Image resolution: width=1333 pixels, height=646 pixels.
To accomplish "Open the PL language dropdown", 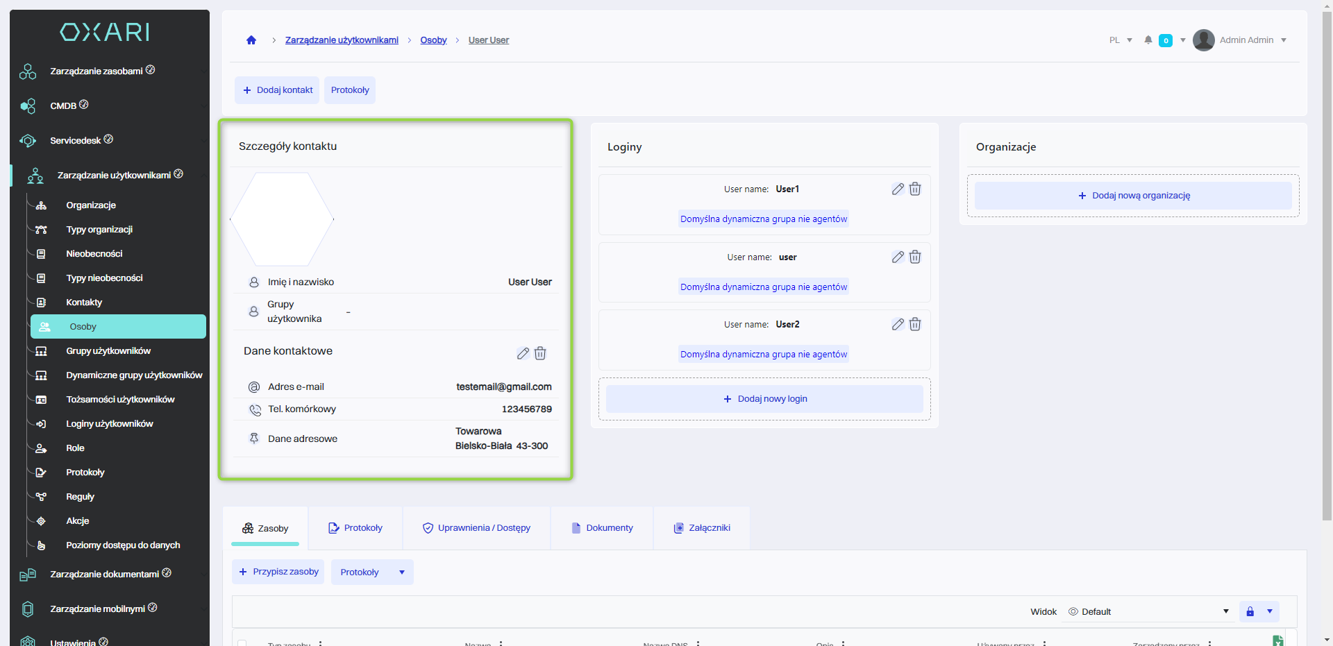I will click(1121, 40).
